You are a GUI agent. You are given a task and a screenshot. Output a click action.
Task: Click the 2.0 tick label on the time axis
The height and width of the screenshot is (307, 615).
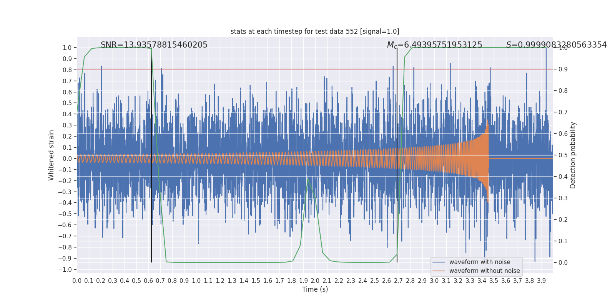coord(315,281)
